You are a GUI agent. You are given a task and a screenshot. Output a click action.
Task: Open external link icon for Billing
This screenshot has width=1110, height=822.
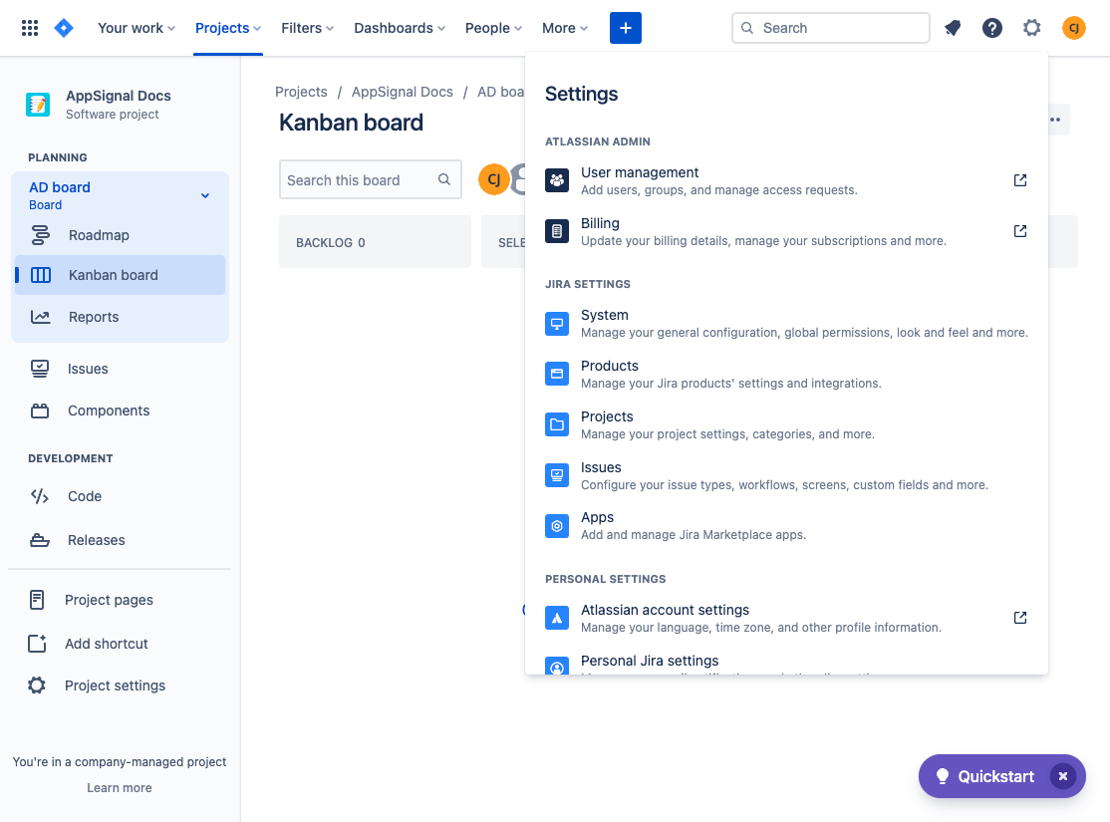(x=1020, y=231)
